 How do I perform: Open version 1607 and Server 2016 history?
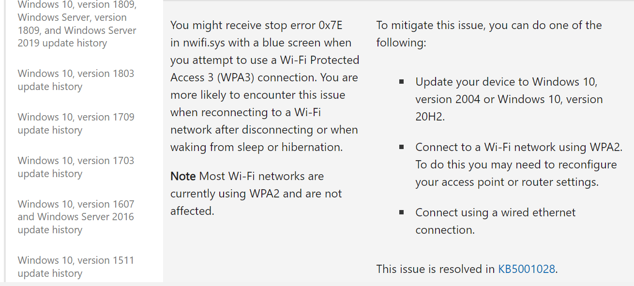76,217
